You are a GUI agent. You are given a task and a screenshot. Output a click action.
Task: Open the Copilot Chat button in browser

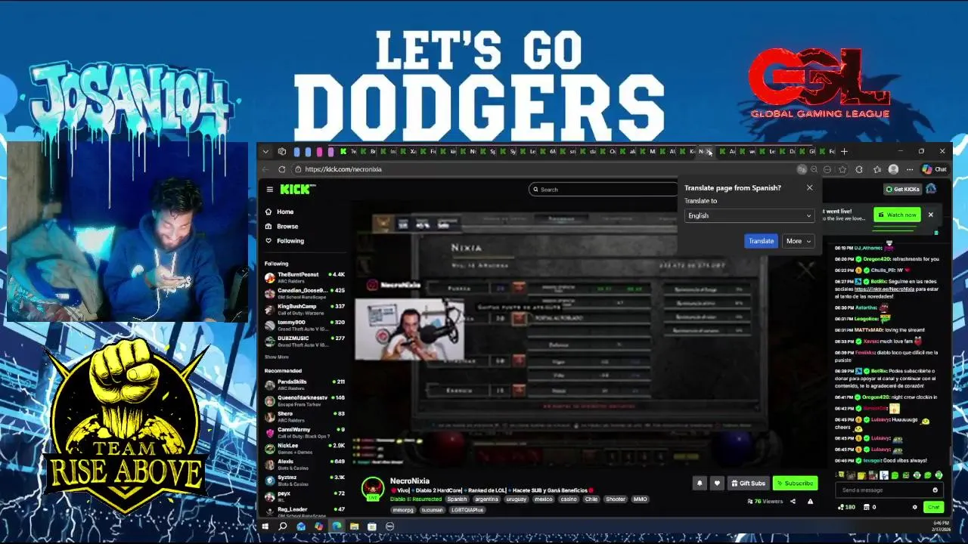[934, 169]
